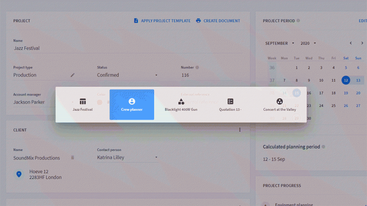Click Apply Project Template
The height and width of the screenshot is (206, 367).
coord(162,21)
